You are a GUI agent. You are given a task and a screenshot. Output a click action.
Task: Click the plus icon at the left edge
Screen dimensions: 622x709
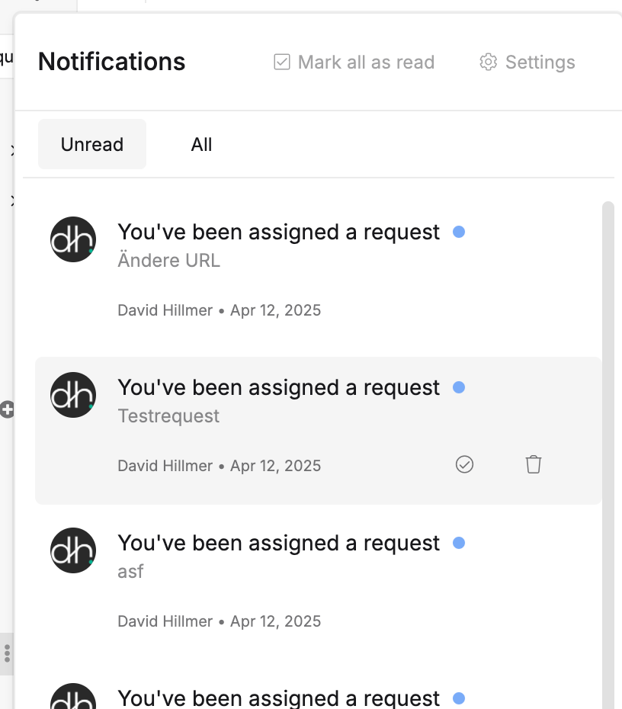[x=7, y=409]
